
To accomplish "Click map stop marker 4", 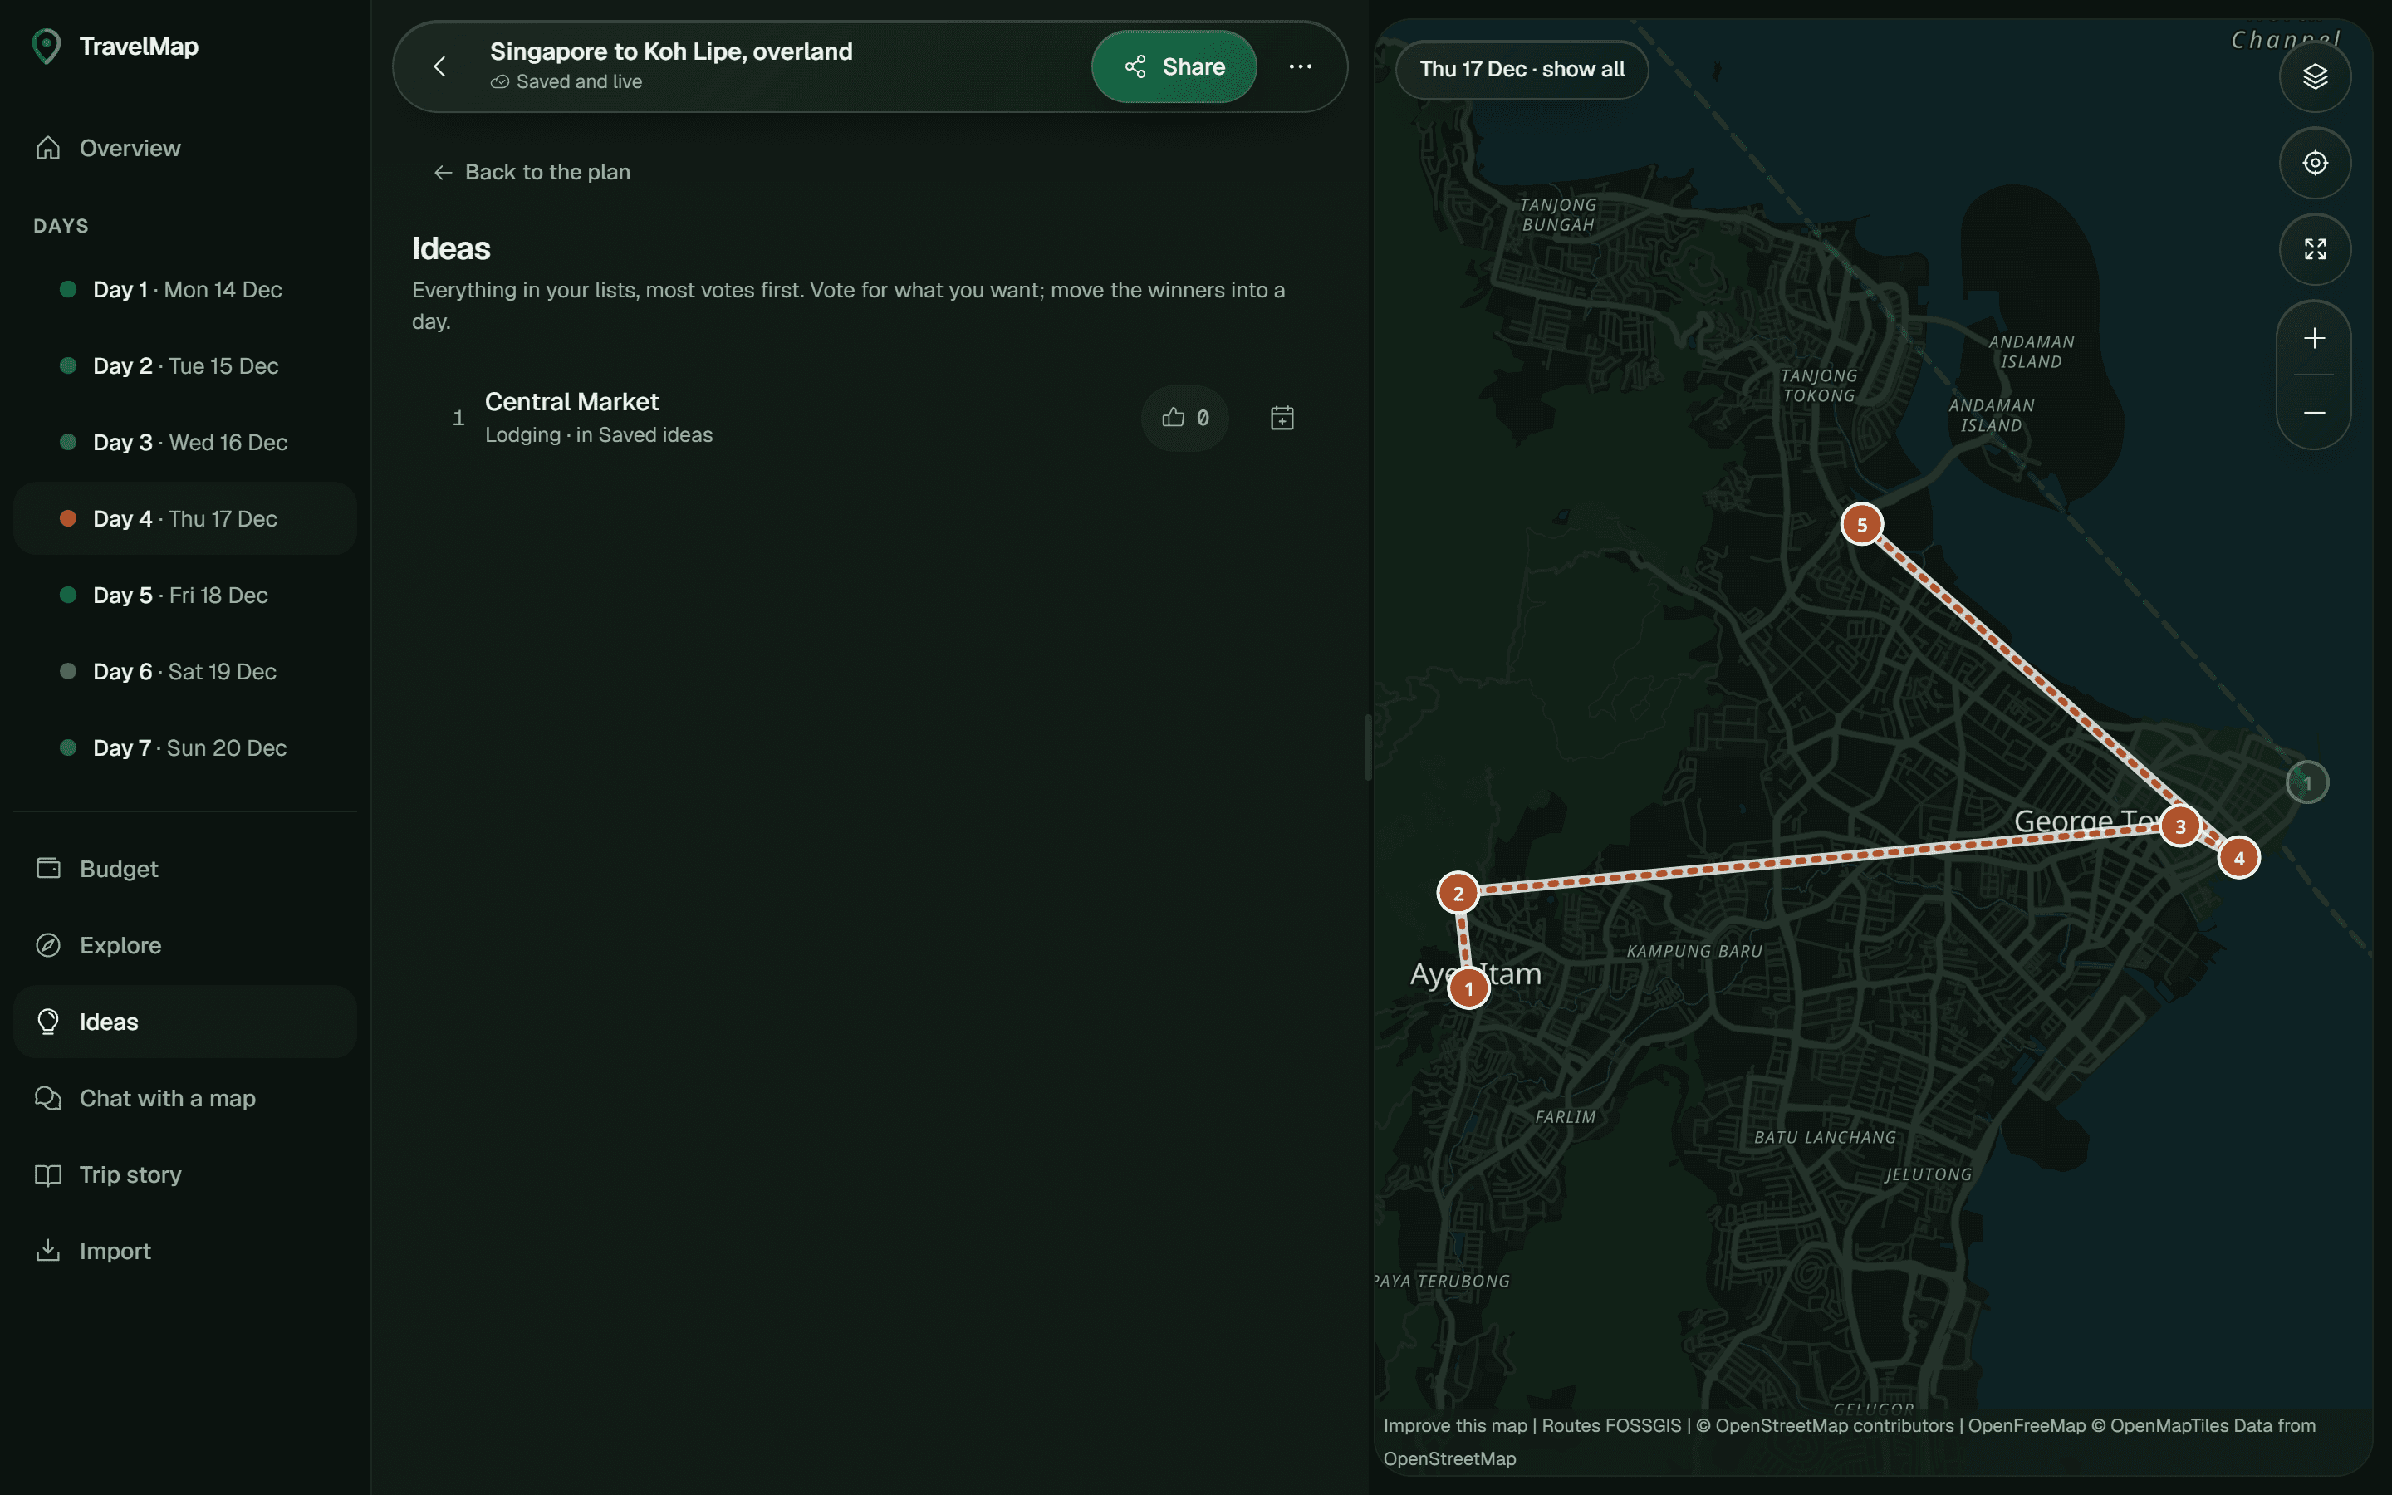I will pos(2239,858).
